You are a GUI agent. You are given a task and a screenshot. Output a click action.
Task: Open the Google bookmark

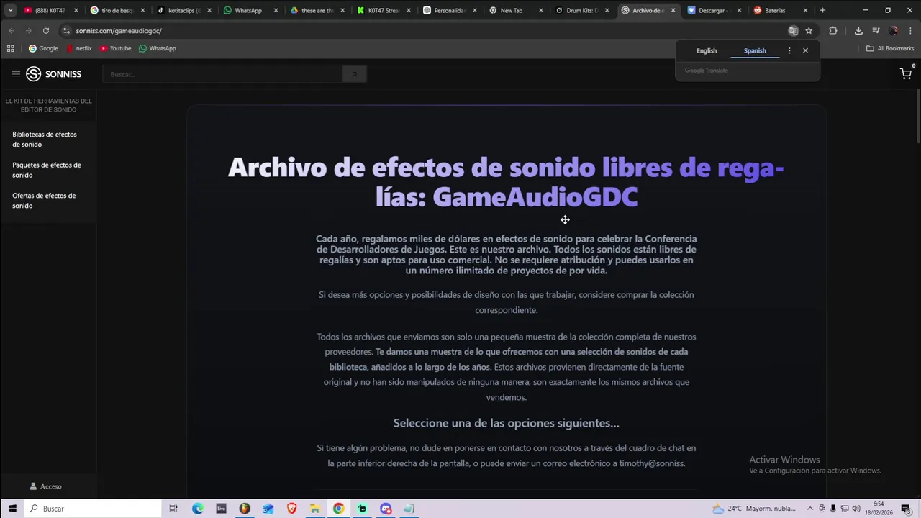(x=43, y=48)
